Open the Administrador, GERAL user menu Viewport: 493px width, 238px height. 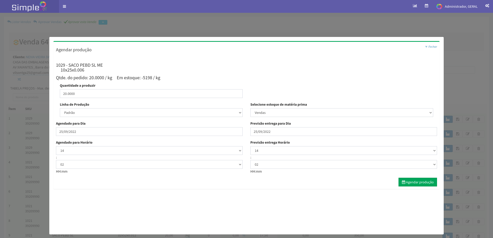coord(457,6)
